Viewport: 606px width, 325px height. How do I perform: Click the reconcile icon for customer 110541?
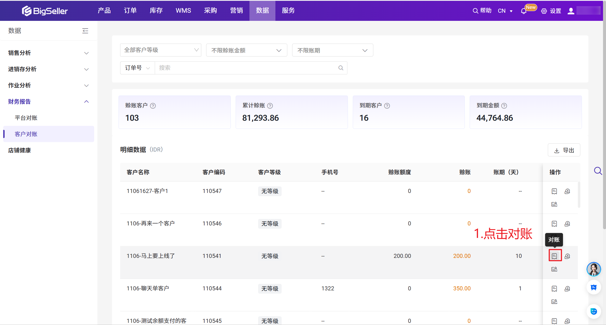[x=554, y=256]
